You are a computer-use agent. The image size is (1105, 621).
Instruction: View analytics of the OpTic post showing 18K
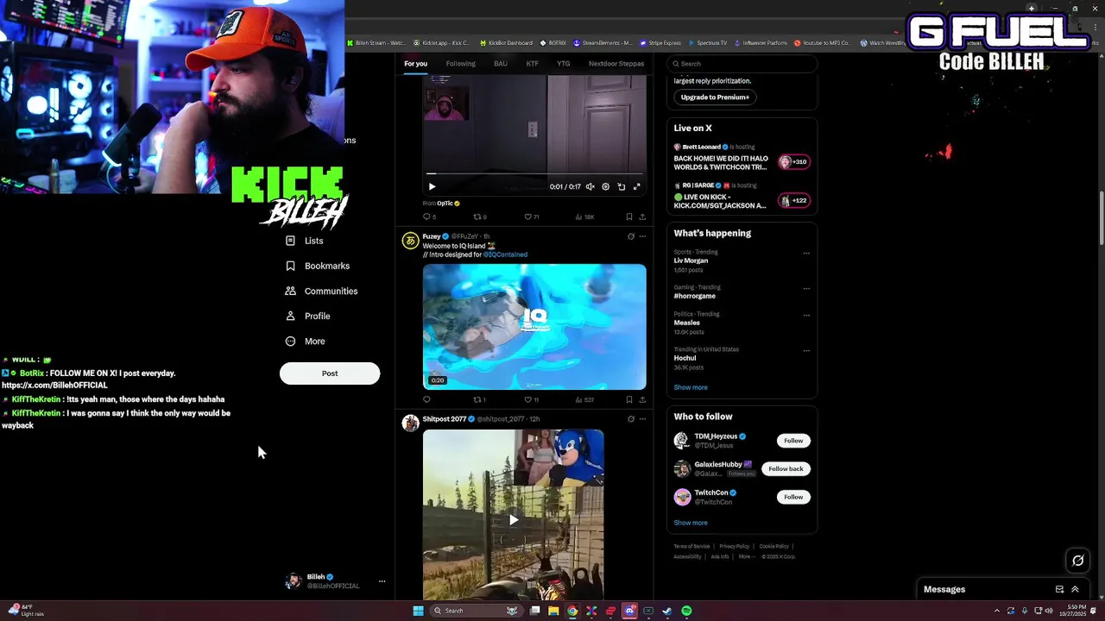[x=584, y=217]
